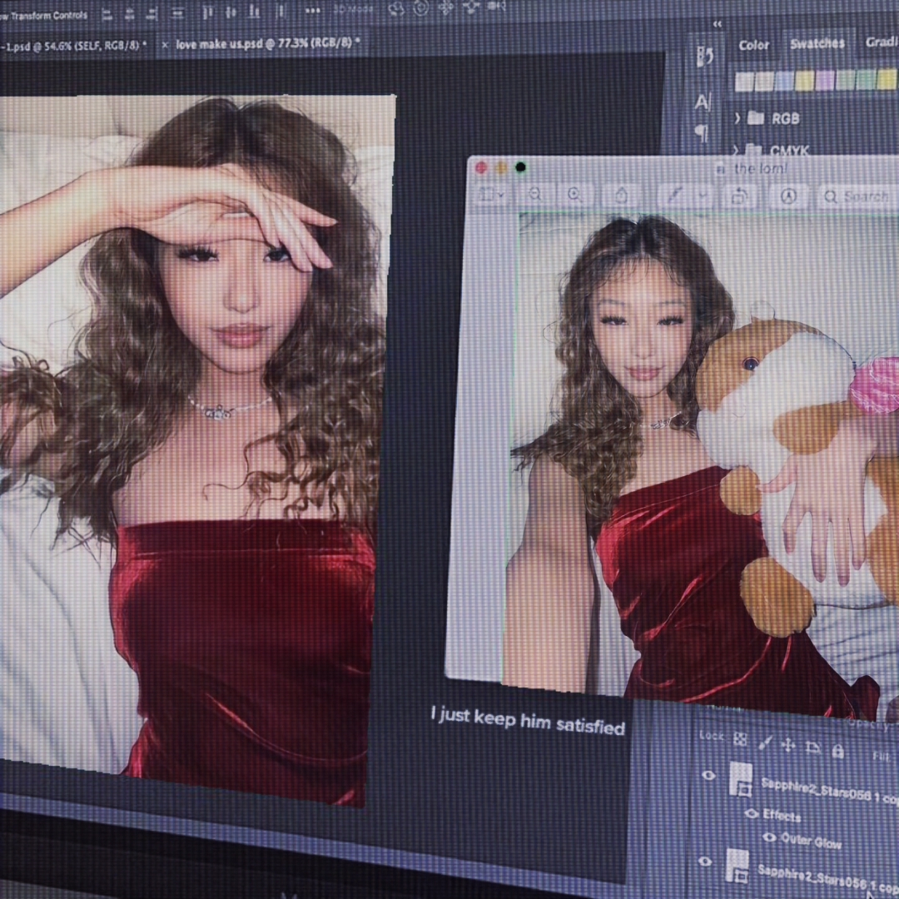
Task: Open the History panel icon
Action: [705, 57]
